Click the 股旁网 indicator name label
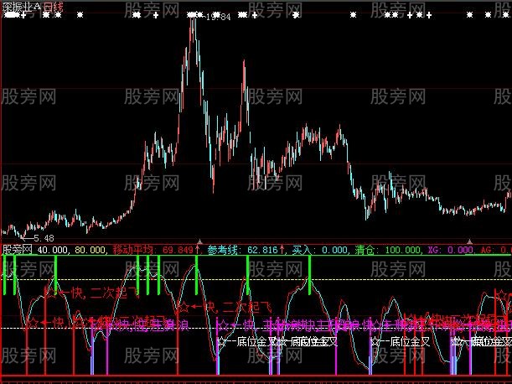 pos(18,250)
